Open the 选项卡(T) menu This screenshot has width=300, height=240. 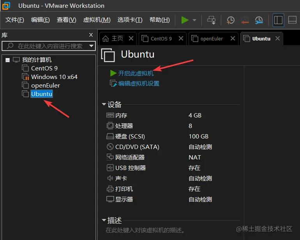click(x=130, y=20)
